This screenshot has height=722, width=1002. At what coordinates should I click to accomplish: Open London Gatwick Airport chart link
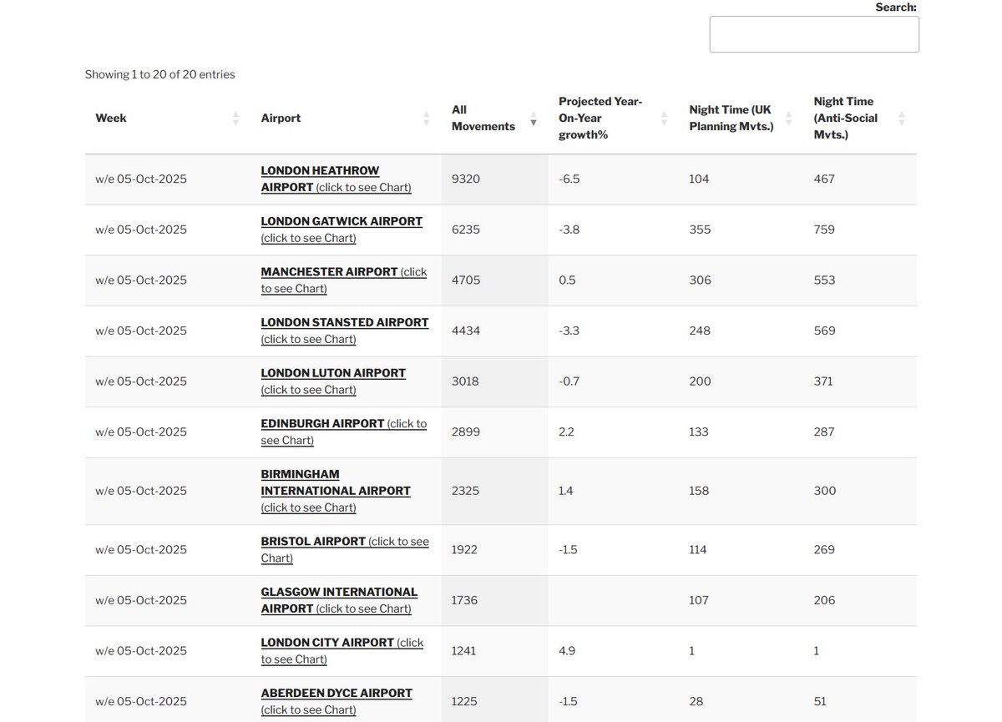tap(342, 230)
